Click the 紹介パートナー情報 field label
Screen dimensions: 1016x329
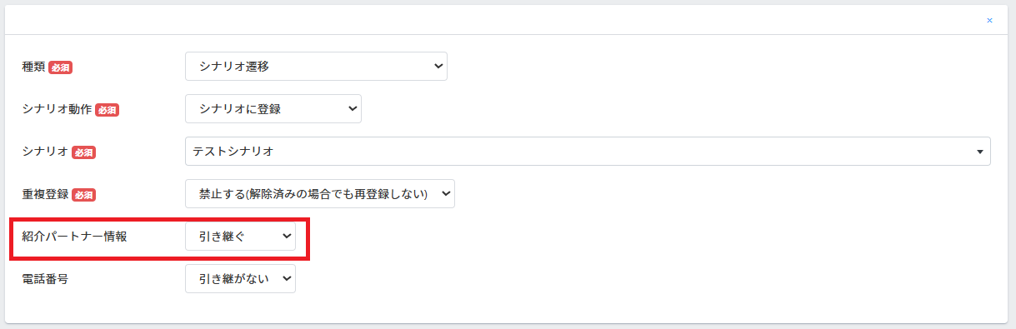click(75, 237)
